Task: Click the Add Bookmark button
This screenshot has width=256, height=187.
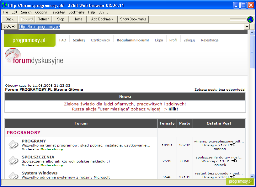Action: [102, 19]
